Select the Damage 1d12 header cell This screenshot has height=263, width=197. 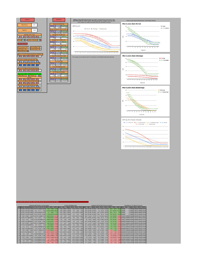tap(29, 35)
